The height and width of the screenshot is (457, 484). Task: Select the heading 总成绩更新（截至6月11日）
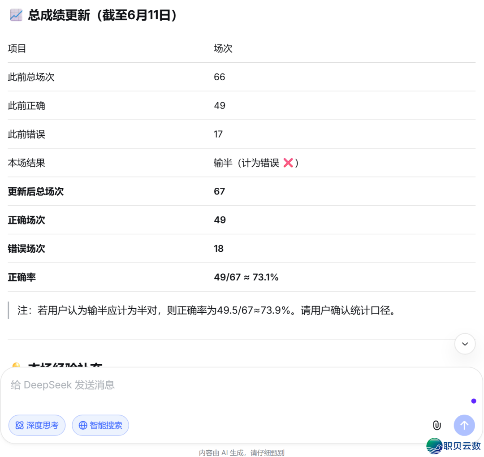pos(102,15)
